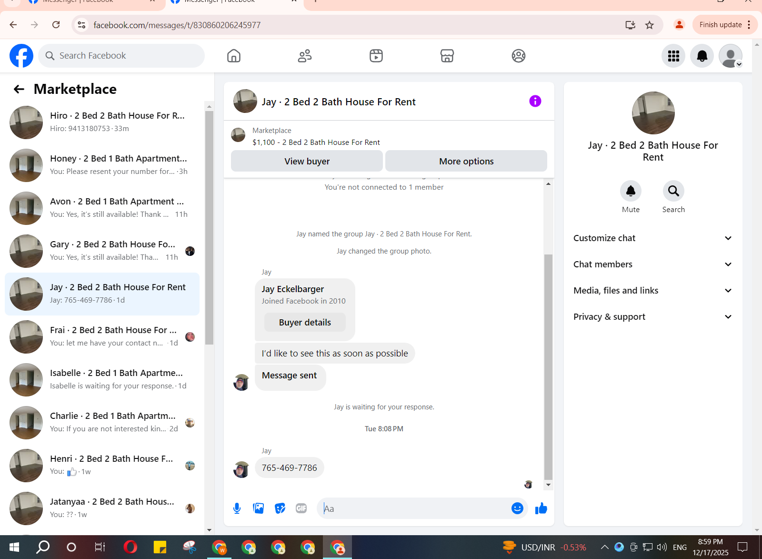Open the account profile avatar menu

(x=731, y=56)
